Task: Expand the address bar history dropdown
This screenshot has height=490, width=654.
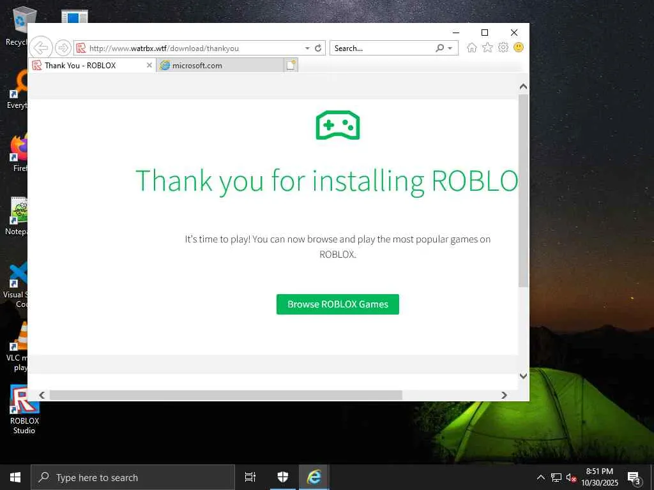Action: coord(307,48)
